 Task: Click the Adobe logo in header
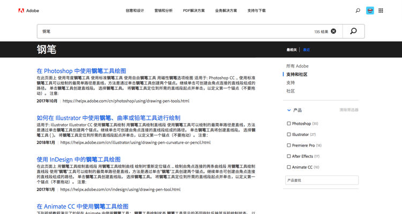(x=28, y=11)
